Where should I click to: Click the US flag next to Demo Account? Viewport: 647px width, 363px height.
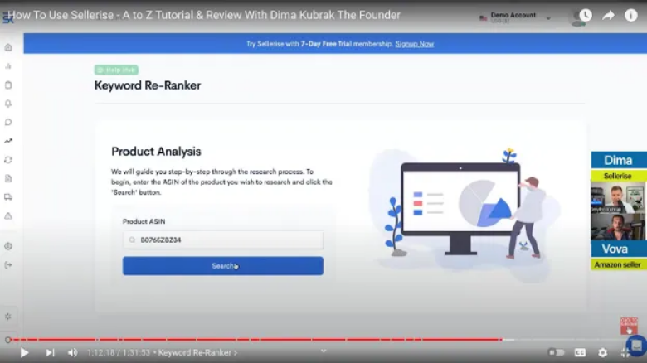tap(483, 17)
